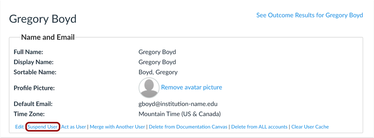Click Delete from Documentation Canvas
The width and height of the screenshot is (374, 138).
(188, 127)
